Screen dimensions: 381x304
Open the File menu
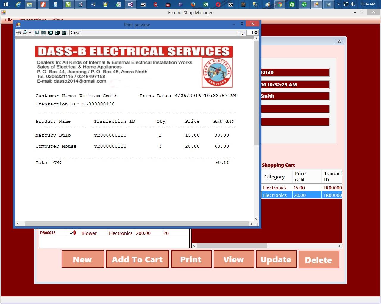pos(8,20)
